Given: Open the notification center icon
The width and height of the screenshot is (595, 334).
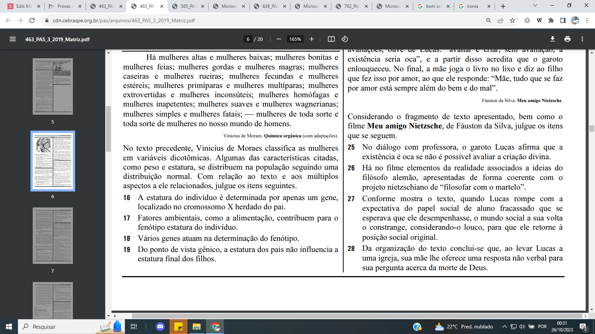Looking at the screenshot, I should click(583, 327).
